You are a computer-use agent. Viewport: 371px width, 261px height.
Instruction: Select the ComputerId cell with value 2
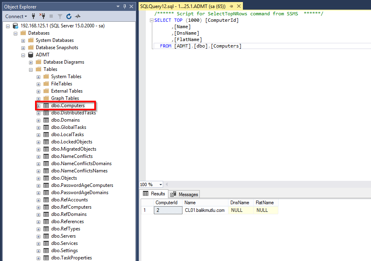coord(168,210)
